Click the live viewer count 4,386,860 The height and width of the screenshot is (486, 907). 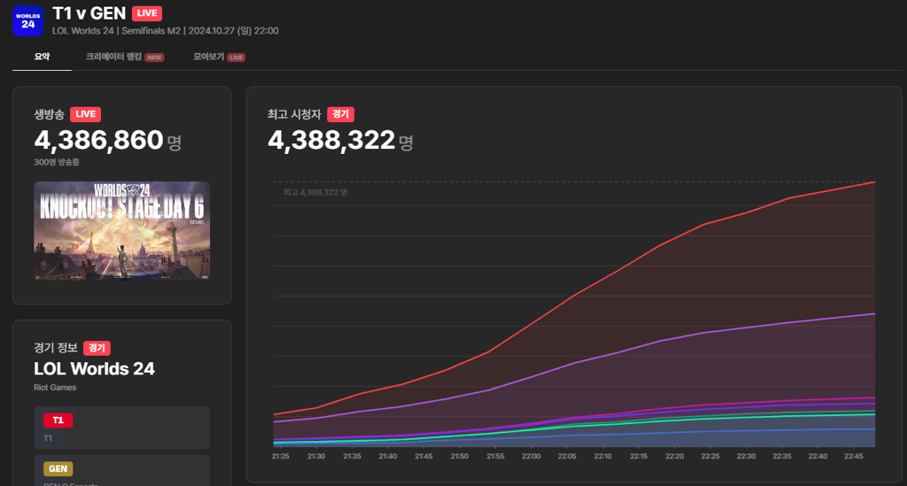click(x=98, y=140)
